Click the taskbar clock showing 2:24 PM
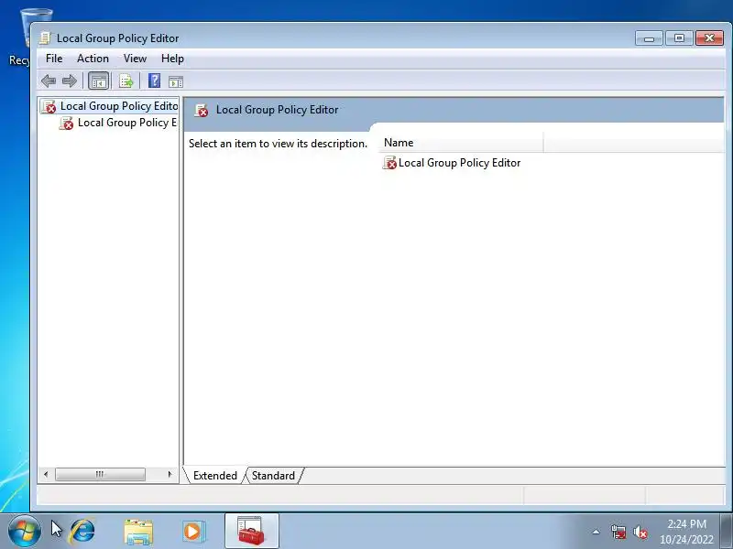 686,532
